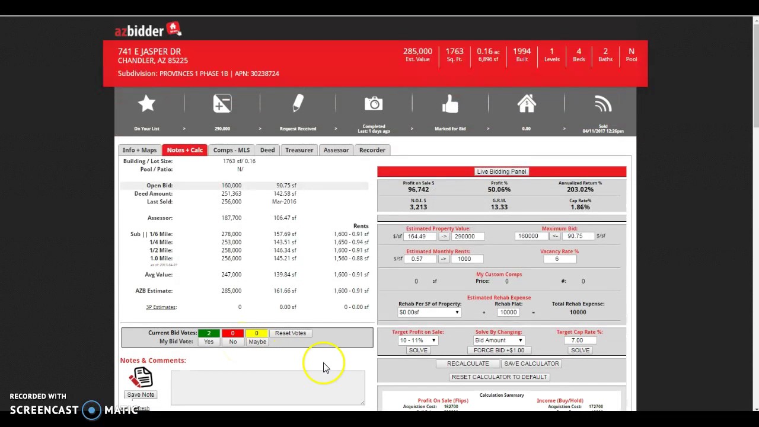Click the max bid $/sf field 90.75

click(578, 236)
